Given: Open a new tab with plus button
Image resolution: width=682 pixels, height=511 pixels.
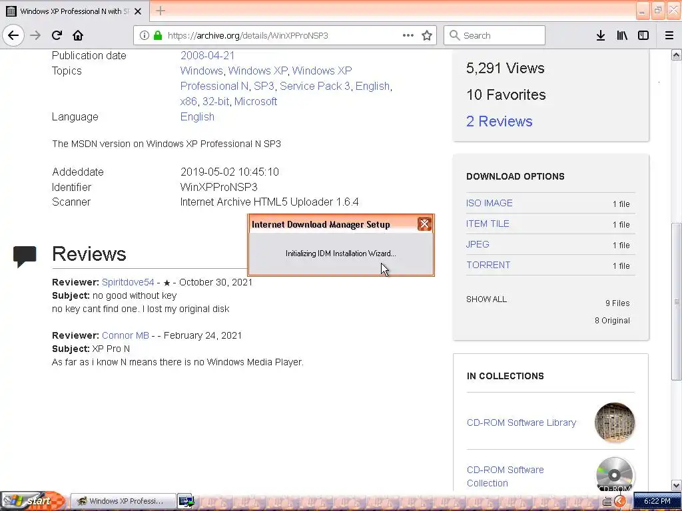Looking at the screenshot, I should click(161, 11).
